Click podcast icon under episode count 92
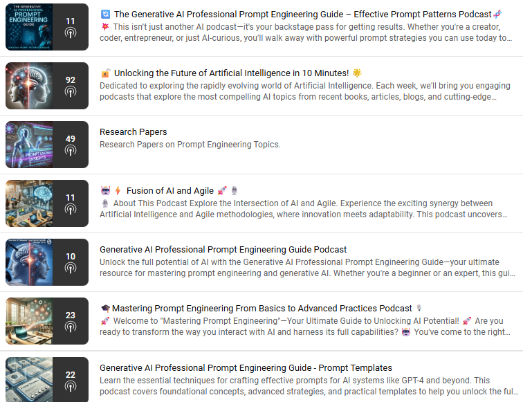The image size is (523, 402). click(71, 91)
